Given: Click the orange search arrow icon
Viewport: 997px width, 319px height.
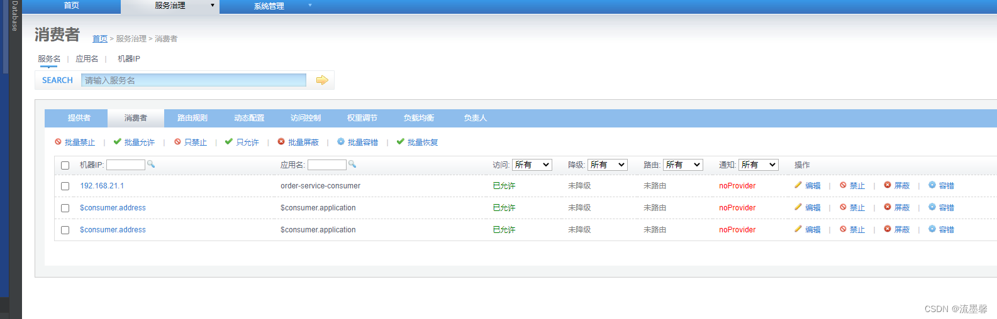Looking at the screenshot, I should 322,80.
